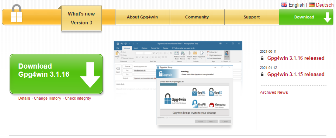Open the What's new Version 3 tab

point(82,18)
